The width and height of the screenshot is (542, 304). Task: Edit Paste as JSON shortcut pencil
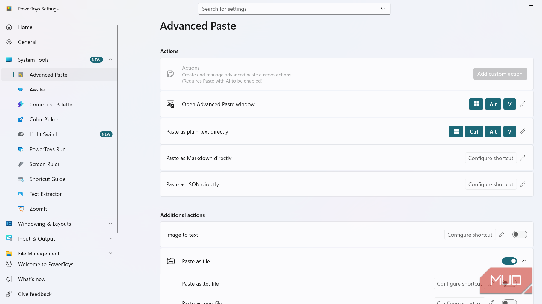coord(523,184)
